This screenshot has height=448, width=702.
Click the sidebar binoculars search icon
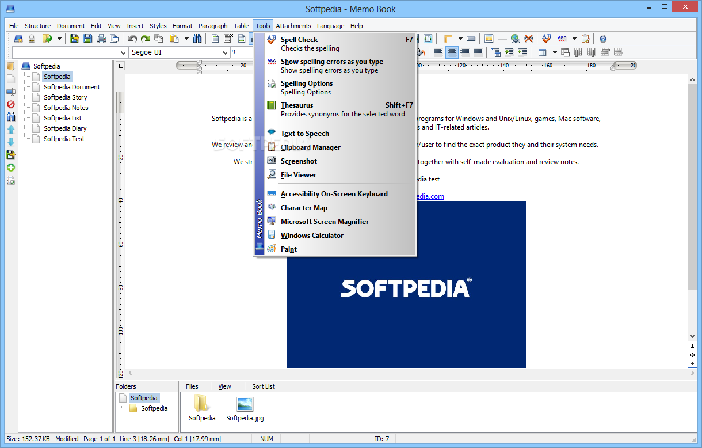(11, 117)
